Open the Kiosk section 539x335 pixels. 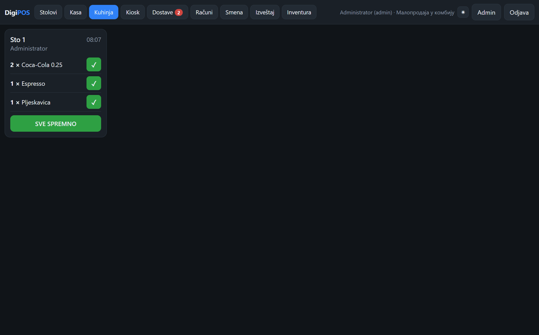pyautogui.click(x=133, y=12)
